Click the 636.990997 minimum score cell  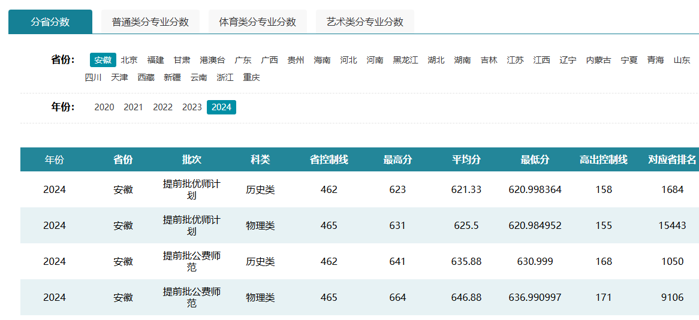pyautogui.click(x=535, y=297)
